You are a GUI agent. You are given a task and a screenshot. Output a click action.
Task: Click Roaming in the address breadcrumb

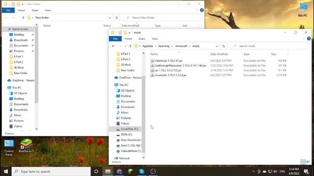[163, 46]
